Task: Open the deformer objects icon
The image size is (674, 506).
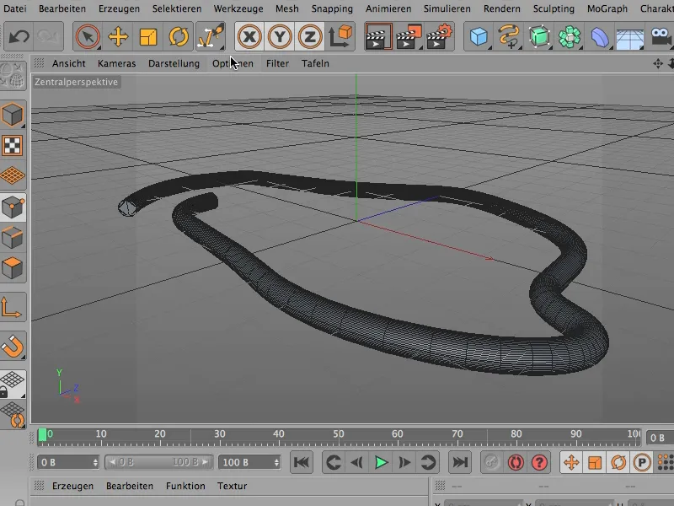Action: [600, 36]
